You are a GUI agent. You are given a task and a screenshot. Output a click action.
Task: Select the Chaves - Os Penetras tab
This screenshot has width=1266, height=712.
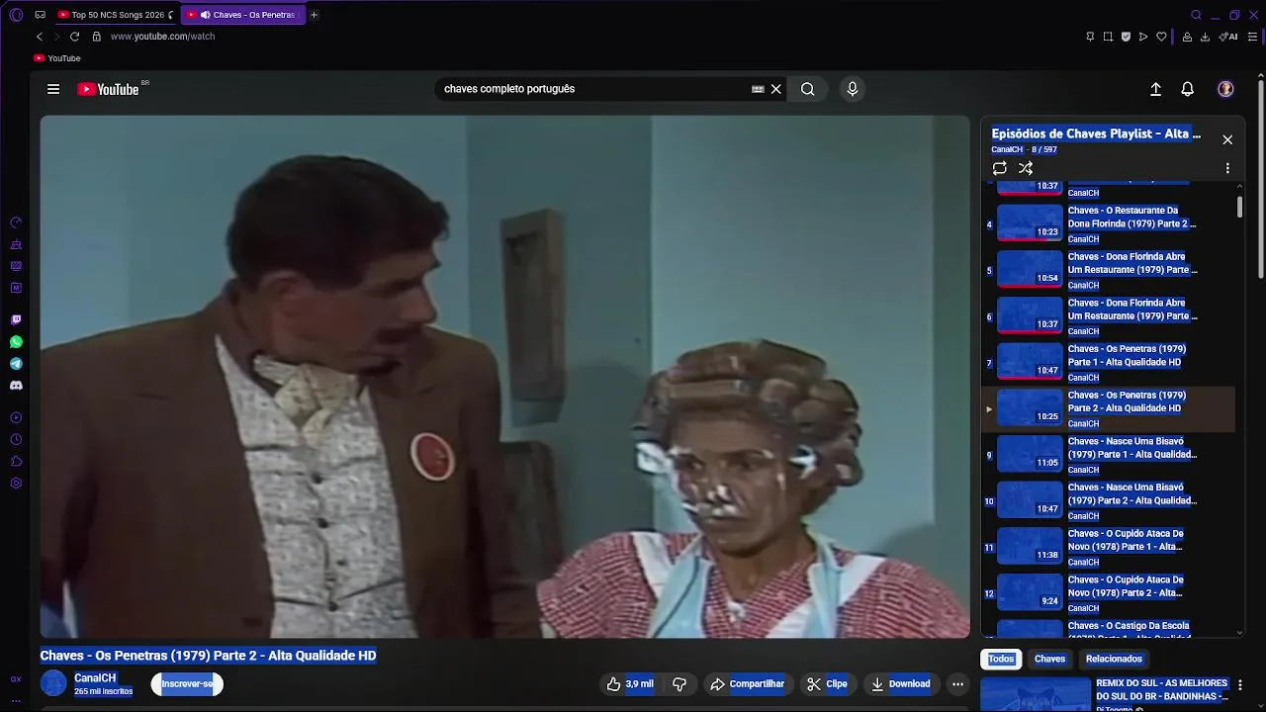[x=244, y=15]
